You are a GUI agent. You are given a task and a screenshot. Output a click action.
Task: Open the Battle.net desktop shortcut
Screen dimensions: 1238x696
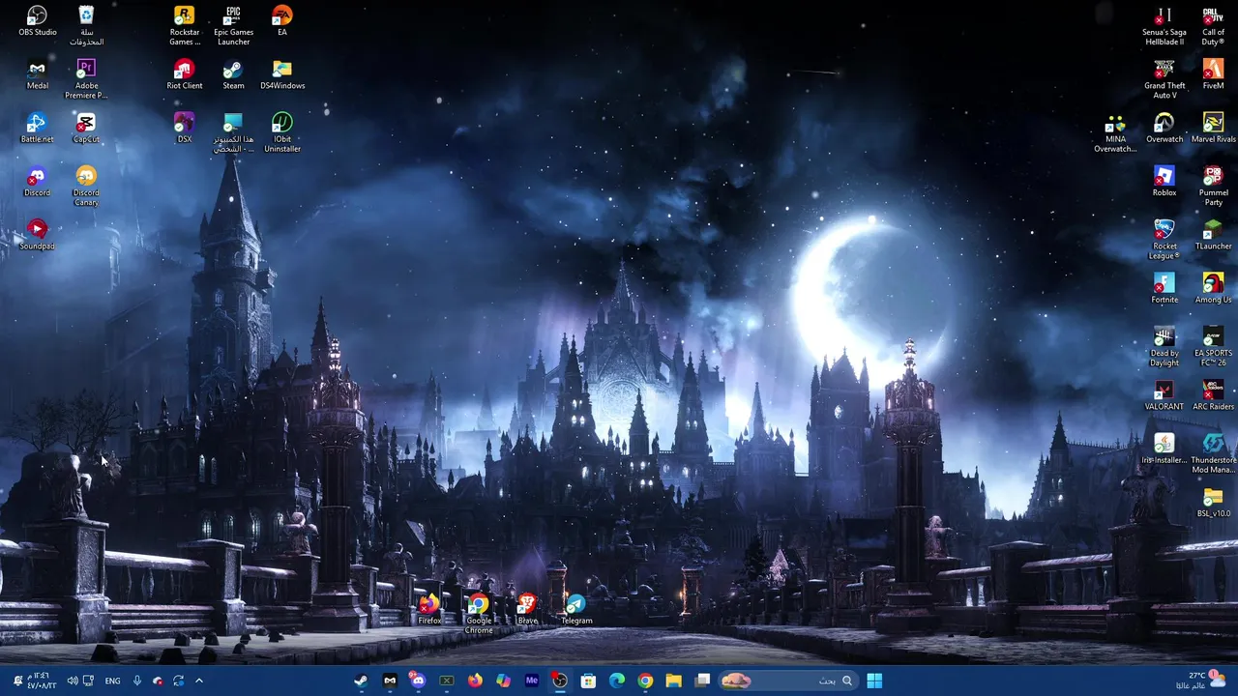[37, 128]
